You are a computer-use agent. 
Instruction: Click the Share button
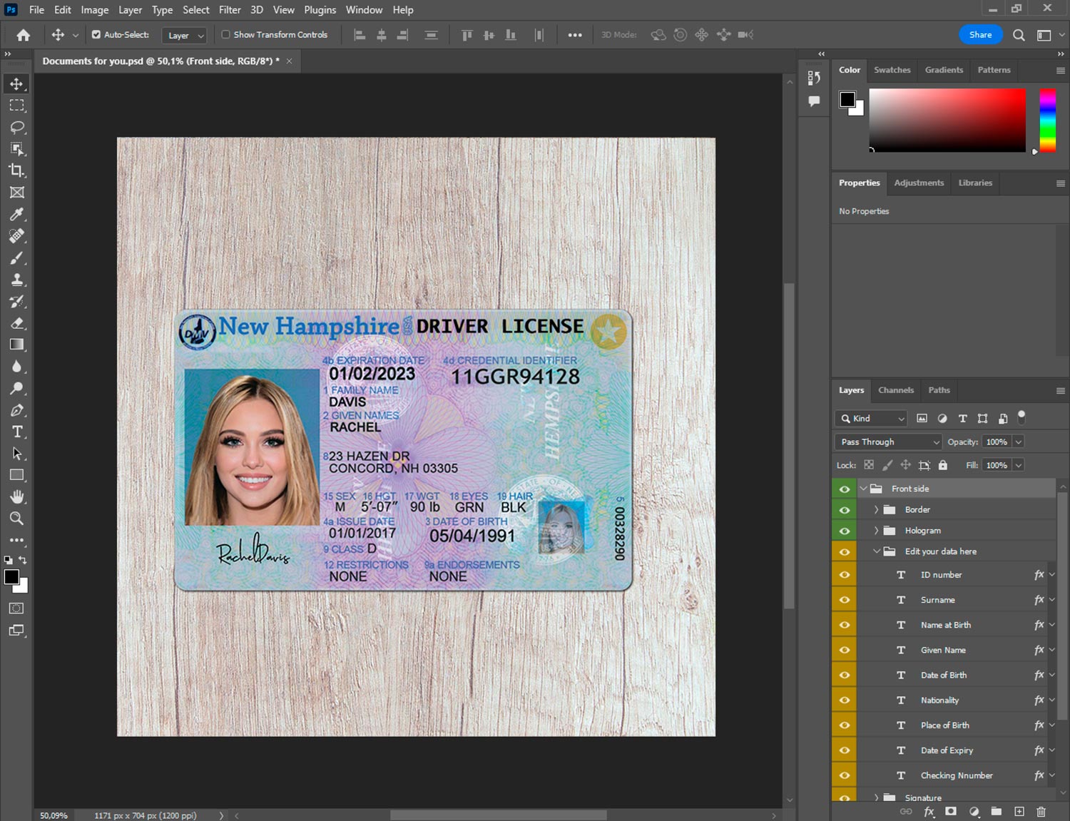pos(980,35)
